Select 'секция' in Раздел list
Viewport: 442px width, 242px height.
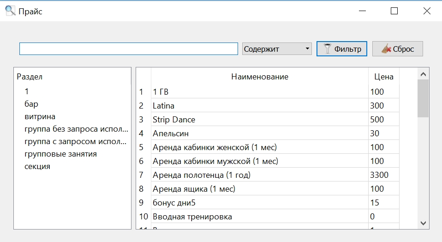click(37, 166)
